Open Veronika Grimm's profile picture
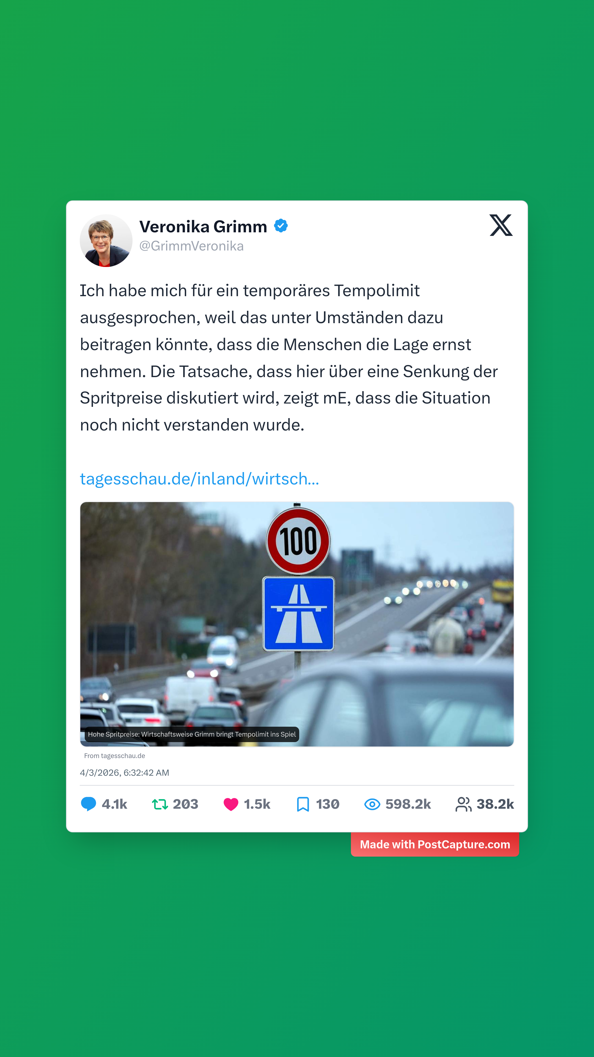Screen dimensions: 594x1057 (x=106, y=241)
